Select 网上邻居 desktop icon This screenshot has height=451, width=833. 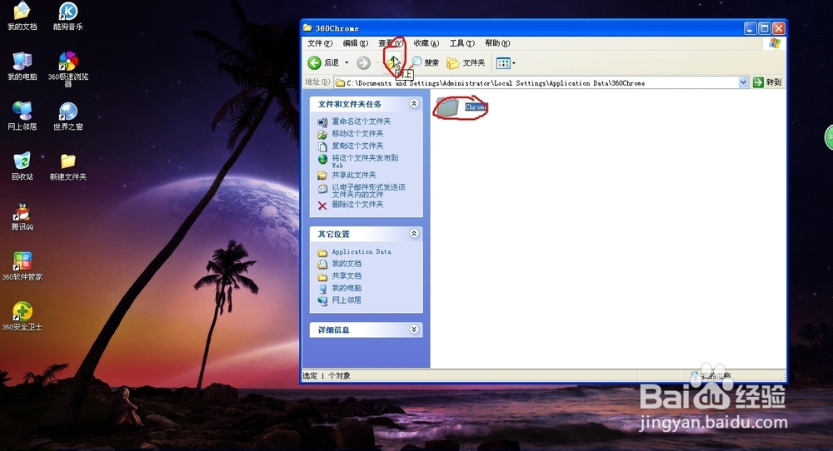coord(22,116)
